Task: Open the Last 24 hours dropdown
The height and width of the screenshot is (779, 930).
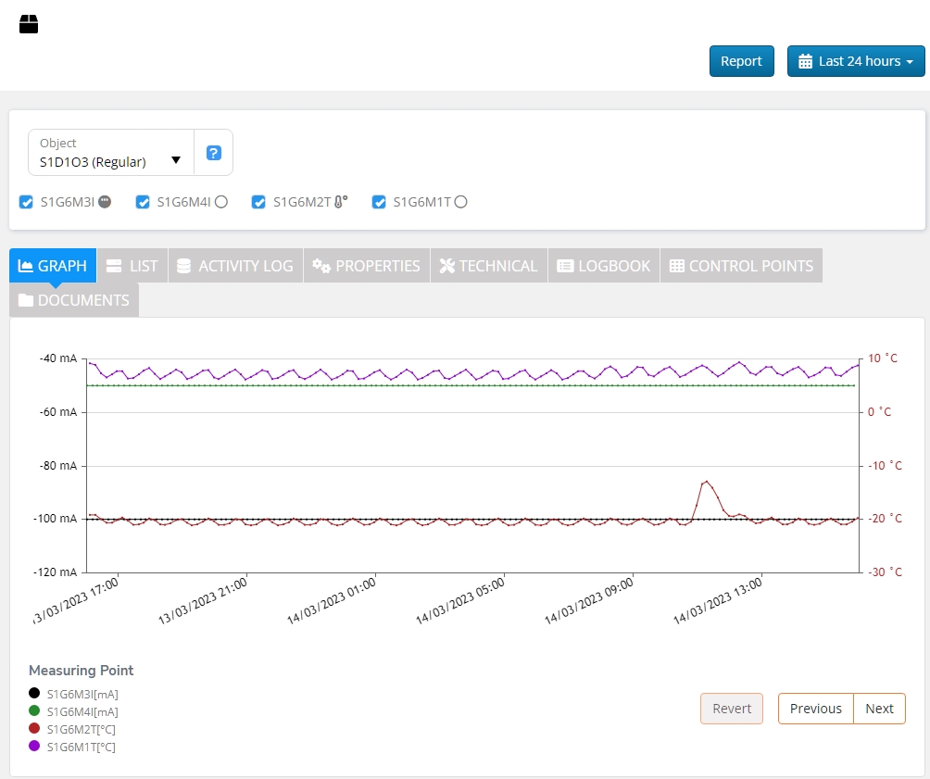Action: click(x=856, y=61)
